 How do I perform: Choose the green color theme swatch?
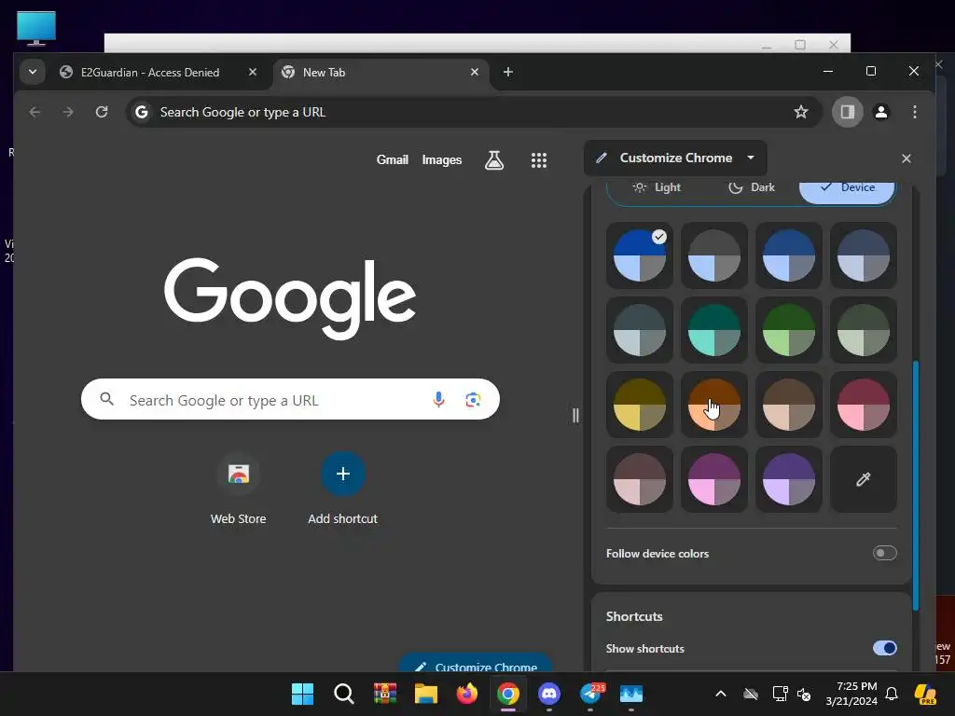(x=789, y=331)
